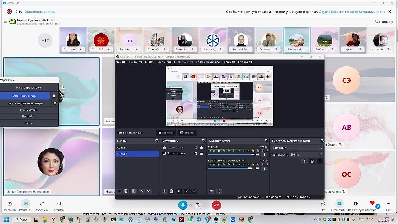Show the +12 hidden participants
The width and height of the screenshot is (398, 224).
click(x=45, y=40)
